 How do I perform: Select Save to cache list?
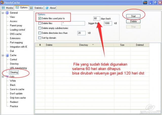tap(17, 89)
